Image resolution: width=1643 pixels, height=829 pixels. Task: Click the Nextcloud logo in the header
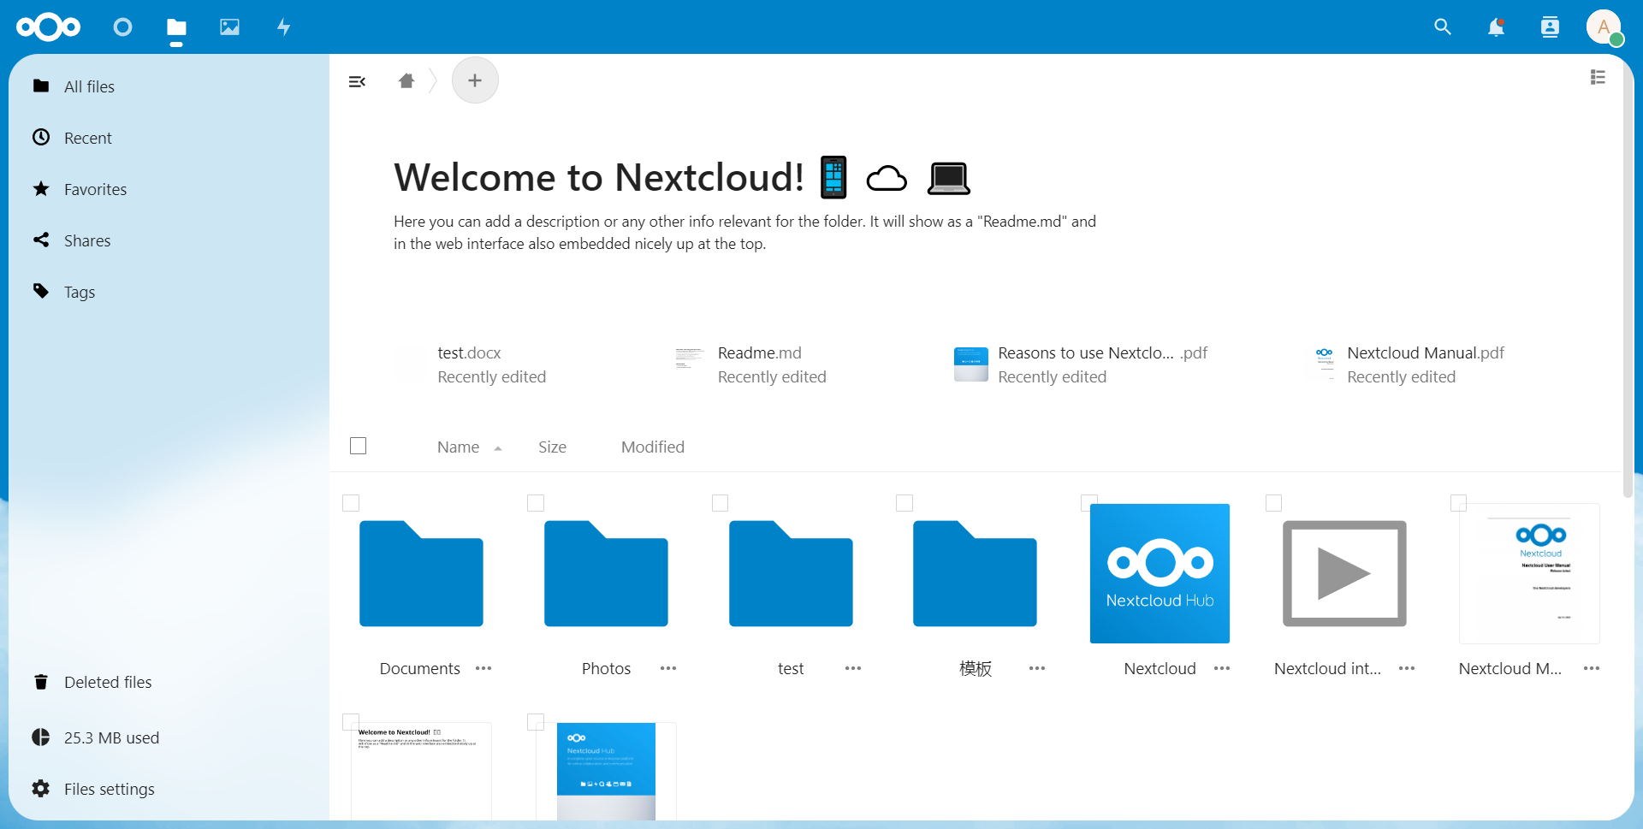point(48,27)
